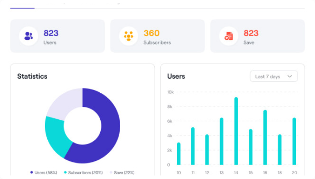
Task: Toggle Save (22%) legend item
Action: tap(121, 172)
